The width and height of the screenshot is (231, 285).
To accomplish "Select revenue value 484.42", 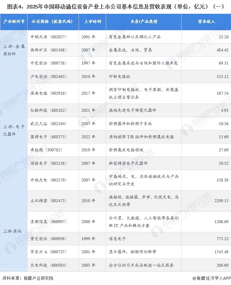I will [x=222, y=50].
